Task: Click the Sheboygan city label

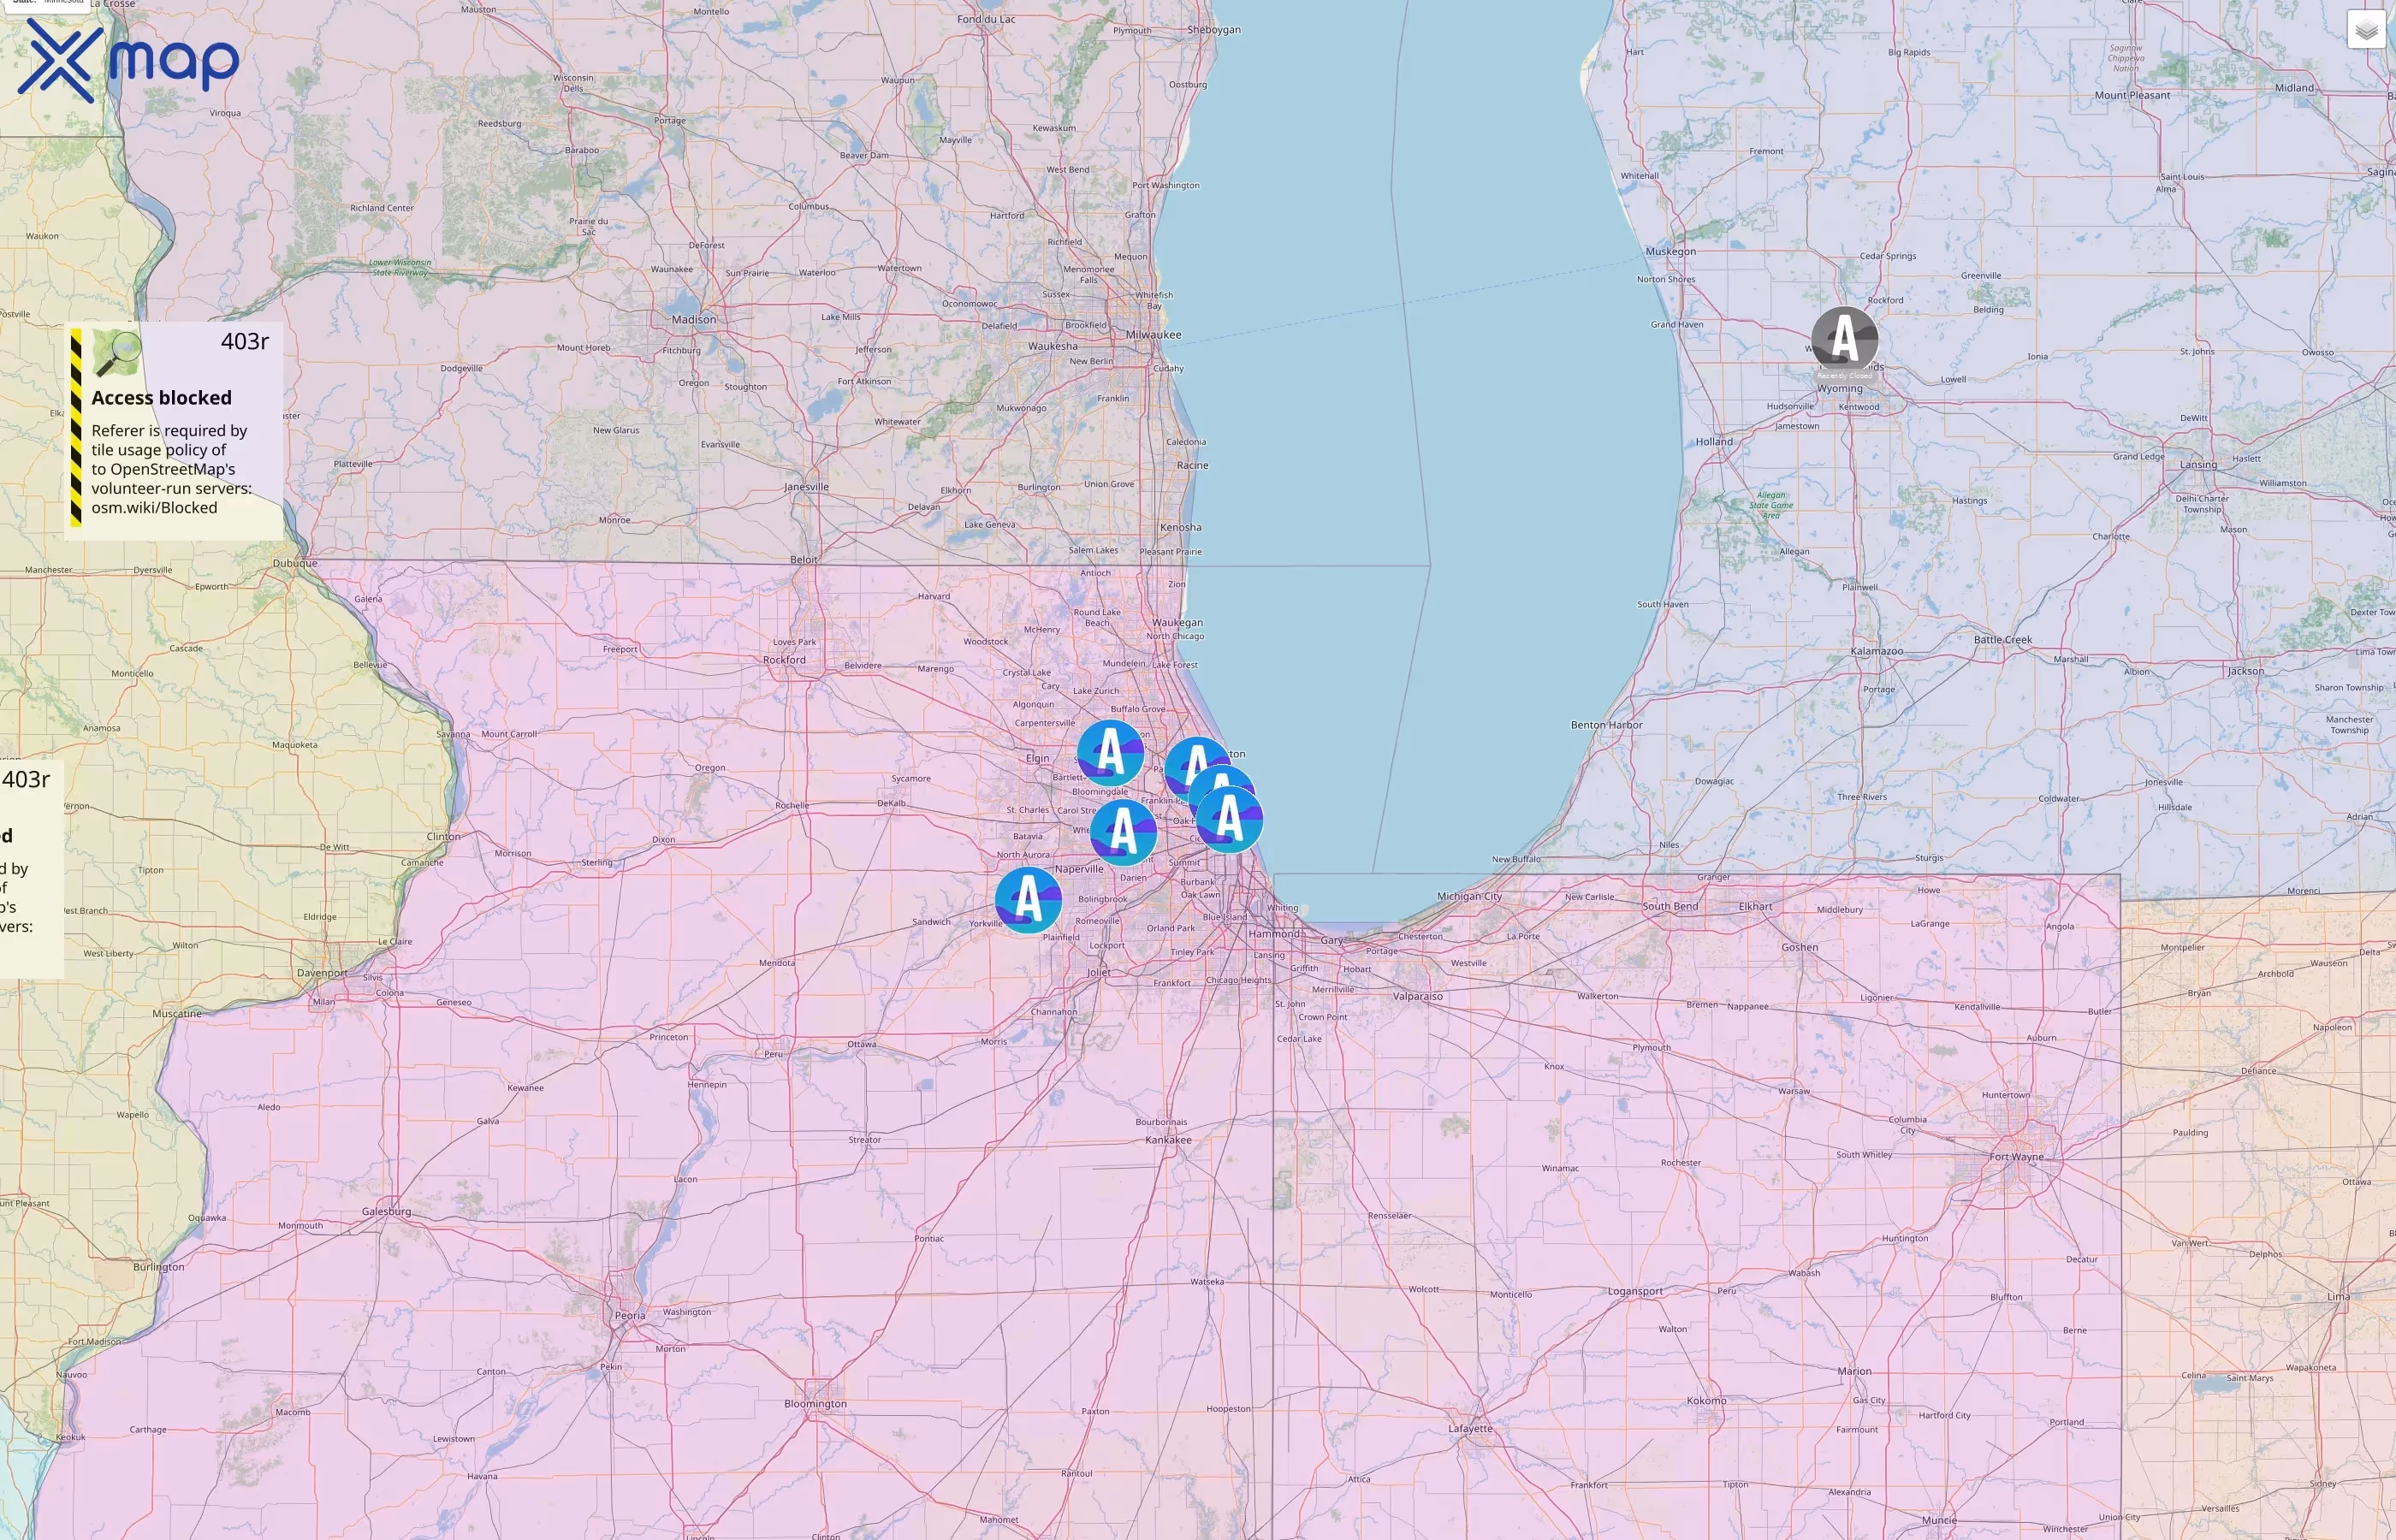Action: coord(1214,29)
